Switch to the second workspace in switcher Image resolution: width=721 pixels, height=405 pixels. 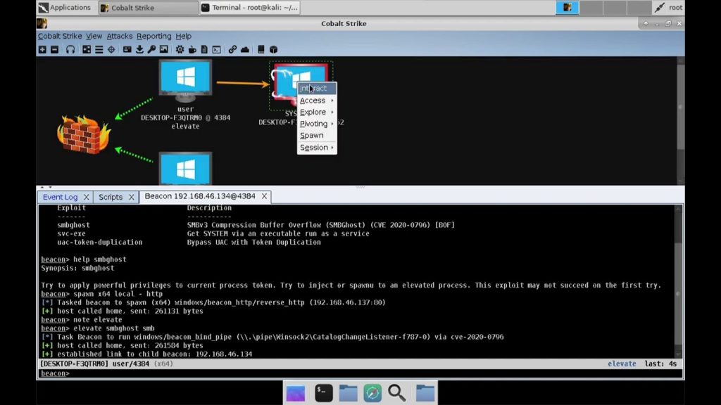591,7
